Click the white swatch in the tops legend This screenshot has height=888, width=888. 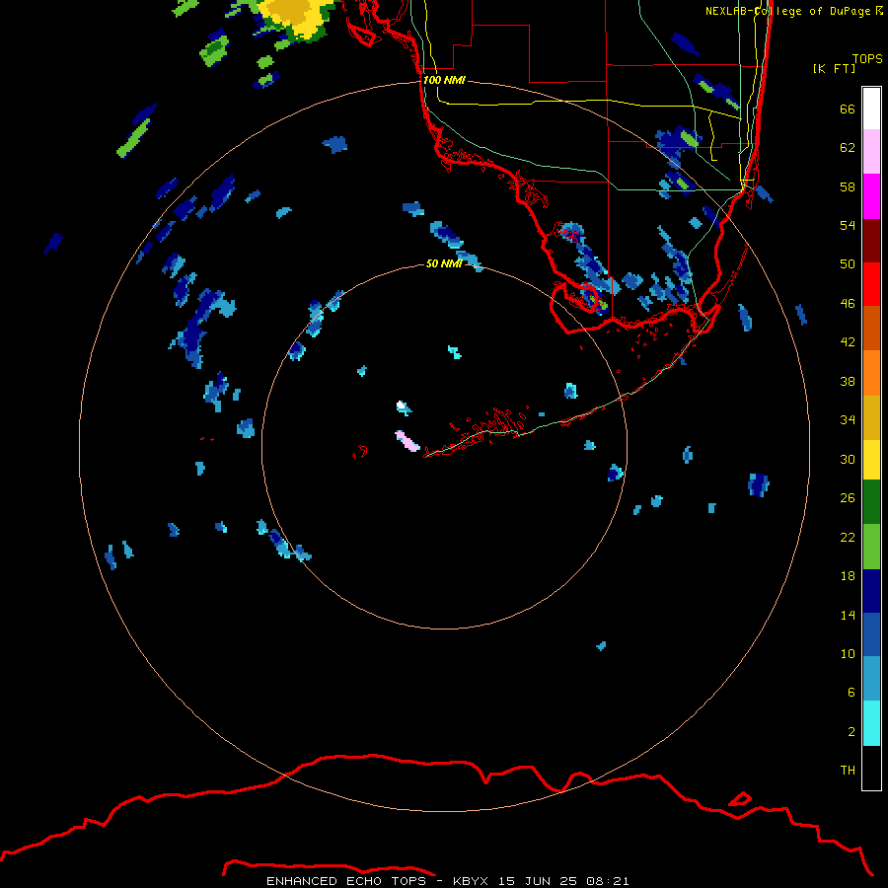(871, 109)
